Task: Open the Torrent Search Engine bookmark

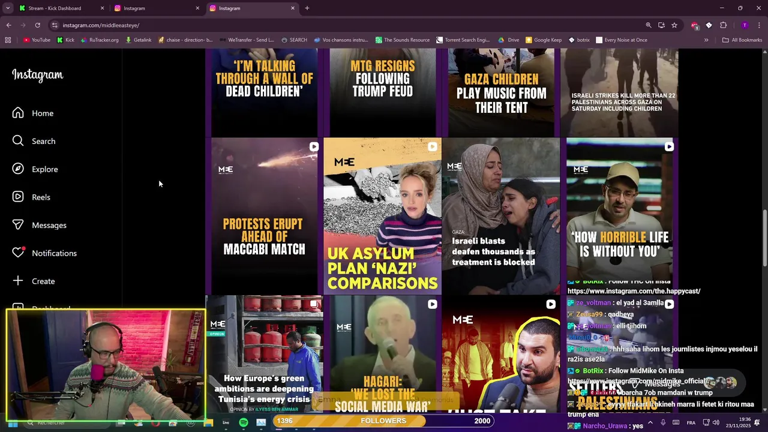Action: (463, 40)
